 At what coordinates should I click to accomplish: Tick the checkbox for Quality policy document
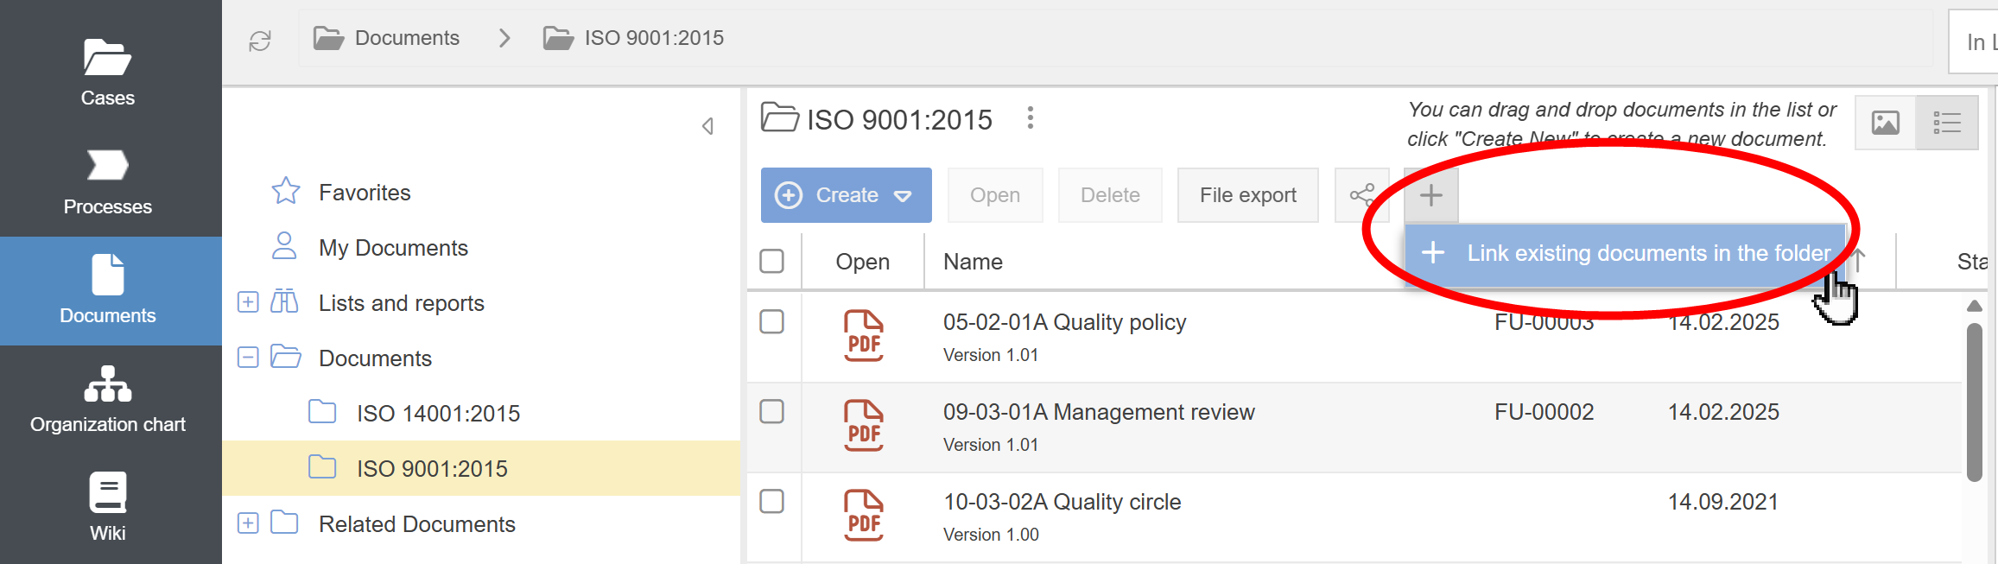(771, 322)
